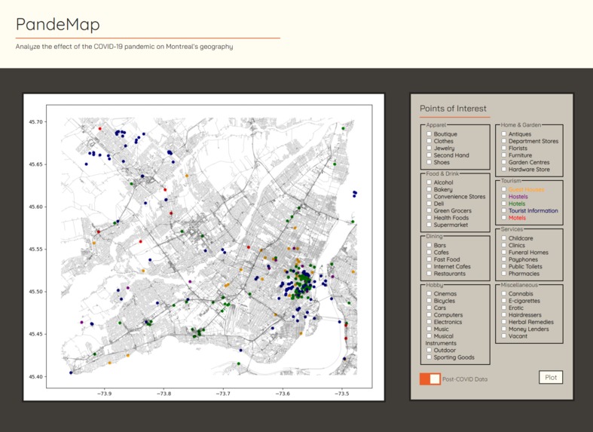The width and height of the screenshot is (593, 432).
Task: Enable the green Hotels checkbox
Action: tap(504, 203)
